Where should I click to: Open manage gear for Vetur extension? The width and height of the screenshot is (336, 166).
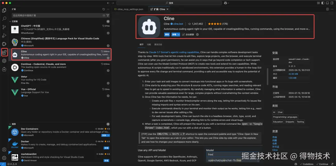click(108, 83)
